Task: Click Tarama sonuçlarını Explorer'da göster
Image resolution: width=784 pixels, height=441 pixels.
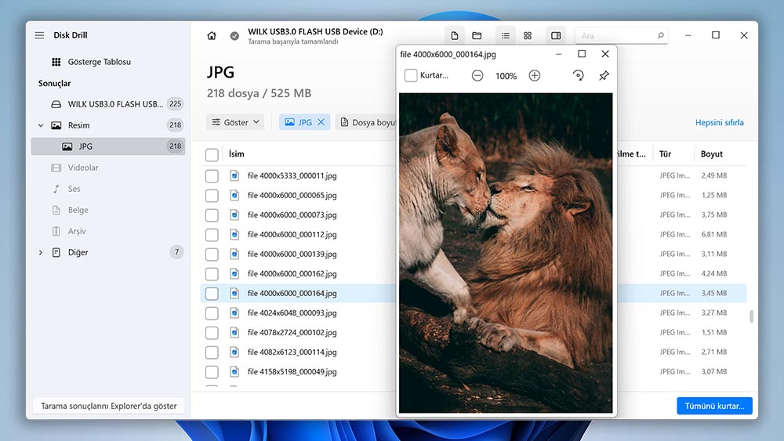Action: (x=108, y=406)
